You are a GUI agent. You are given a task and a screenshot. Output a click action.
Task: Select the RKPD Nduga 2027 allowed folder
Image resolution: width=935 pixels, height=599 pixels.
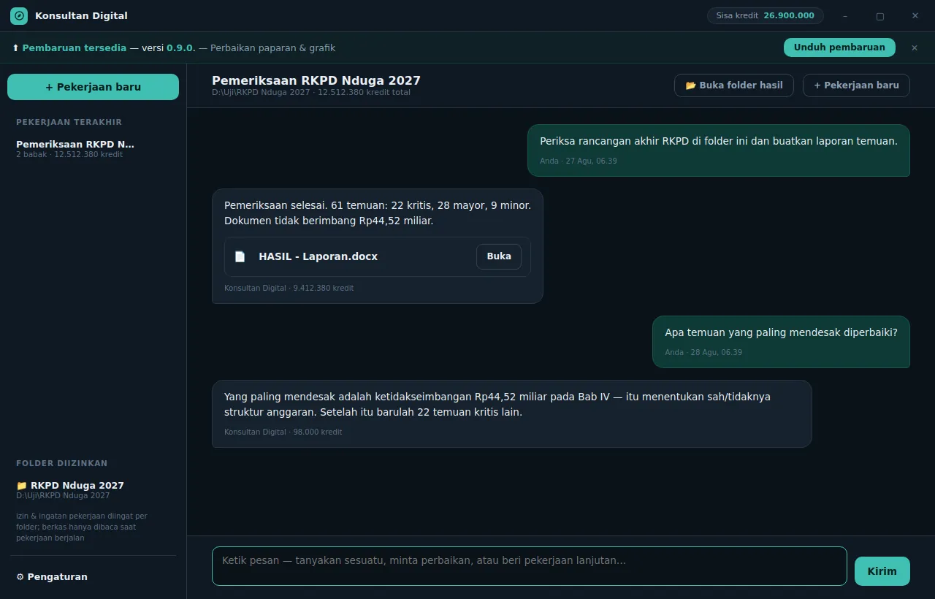93,490
